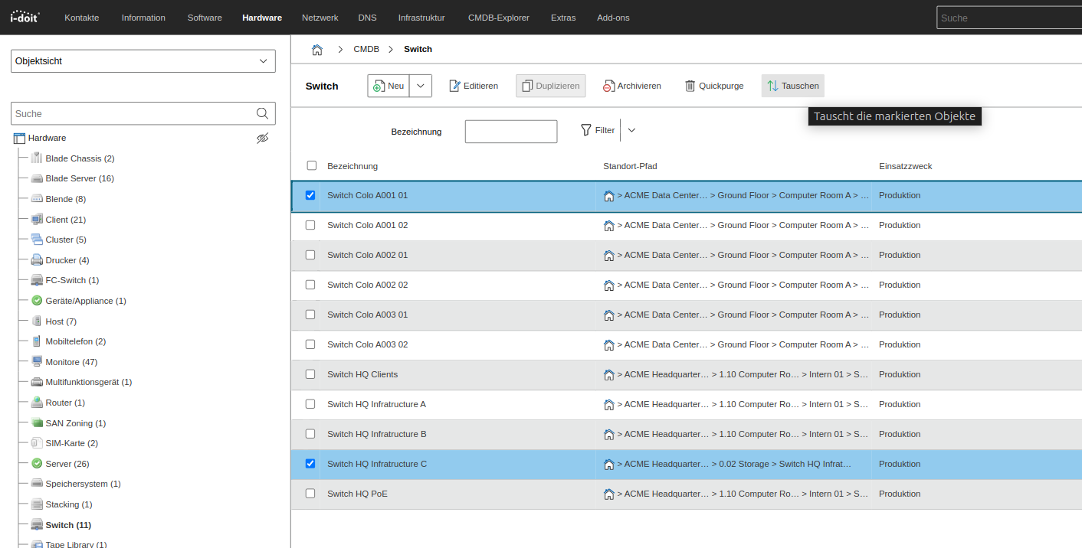Screen dimensions: 1082x548
Task: Click the SIM-Karte icon
Action: pos(37,443)
